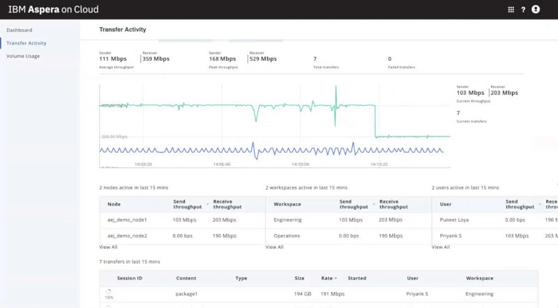This screenshot has width=558, height=308.
Task: Go to Dashboard in the sidebar
Action: (x=20, y=30)
